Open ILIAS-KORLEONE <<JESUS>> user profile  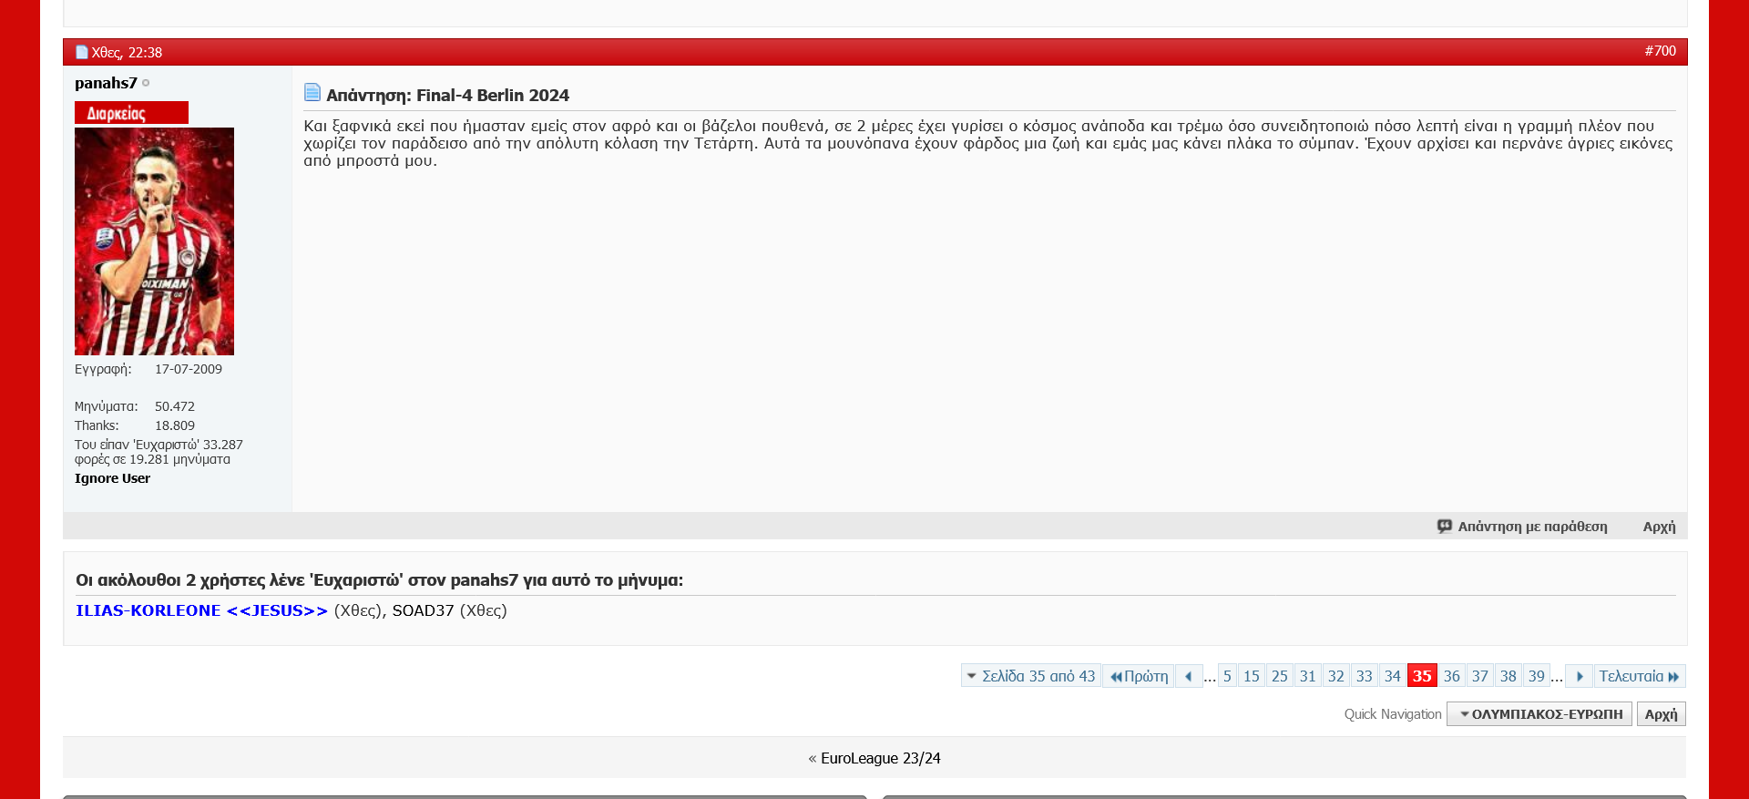[x=201, y=610]
